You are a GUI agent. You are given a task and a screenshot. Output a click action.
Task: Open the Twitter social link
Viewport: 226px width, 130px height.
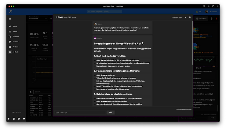(x=9, y=119)
